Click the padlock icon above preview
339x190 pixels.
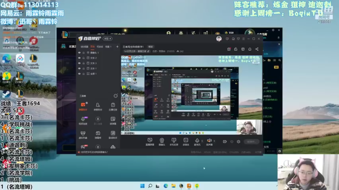click(236, 49)
